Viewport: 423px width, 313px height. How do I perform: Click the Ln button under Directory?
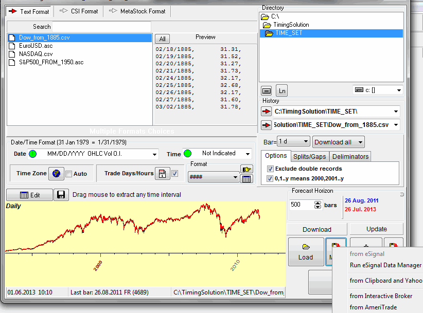click(x=282, y=91)
